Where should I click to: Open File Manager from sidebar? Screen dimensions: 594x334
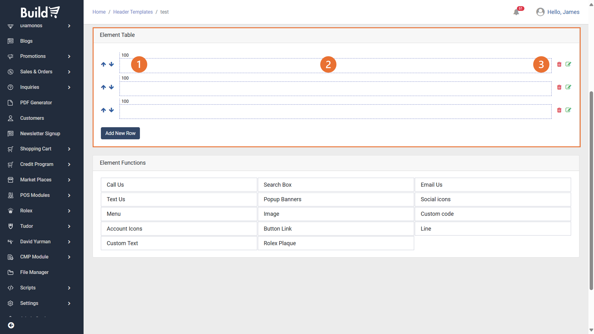click(34, 272)
